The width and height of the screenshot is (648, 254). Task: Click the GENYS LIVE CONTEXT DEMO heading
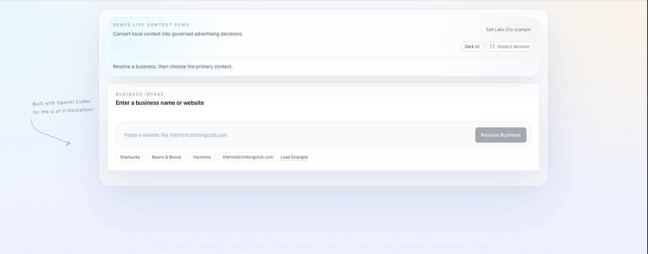point(151,25)
